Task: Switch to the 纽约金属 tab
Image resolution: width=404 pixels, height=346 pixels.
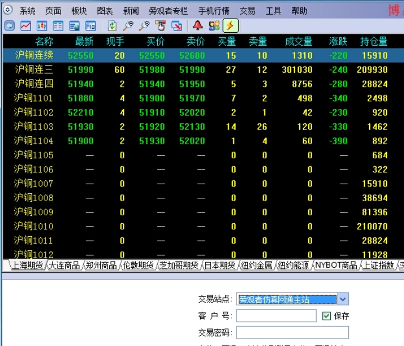Action: [x=256, y=265]
